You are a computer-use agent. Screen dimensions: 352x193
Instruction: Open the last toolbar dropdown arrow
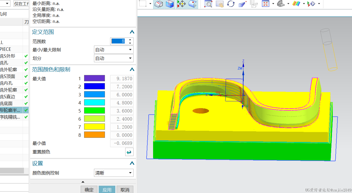coord(319,4)
